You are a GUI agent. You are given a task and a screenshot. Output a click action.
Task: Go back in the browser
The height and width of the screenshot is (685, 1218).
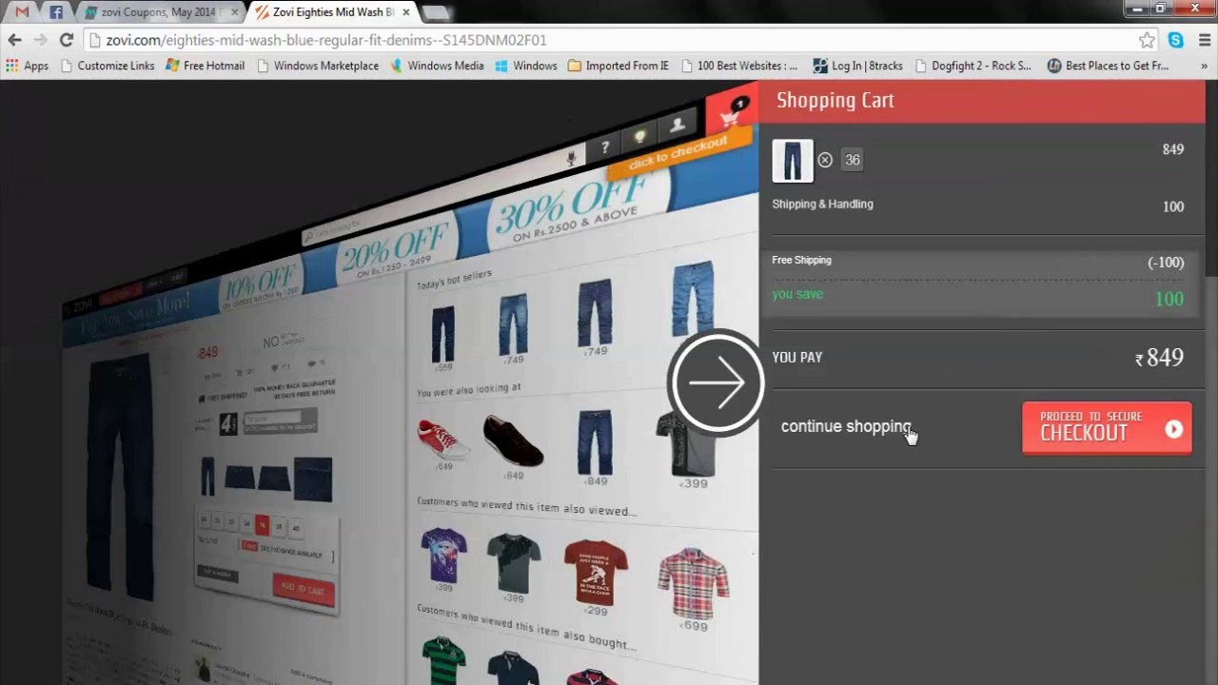[14, 40]
